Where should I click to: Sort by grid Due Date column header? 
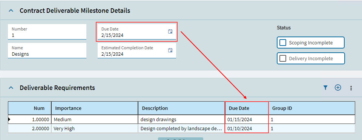pyautogui.click(x=247, y=108)
